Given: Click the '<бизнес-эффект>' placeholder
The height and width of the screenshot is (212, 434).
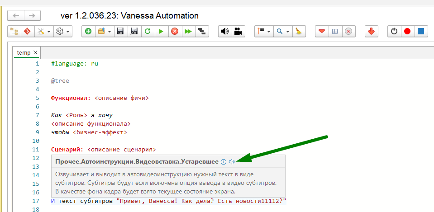Looking at the screenshot, I should 100,132.
